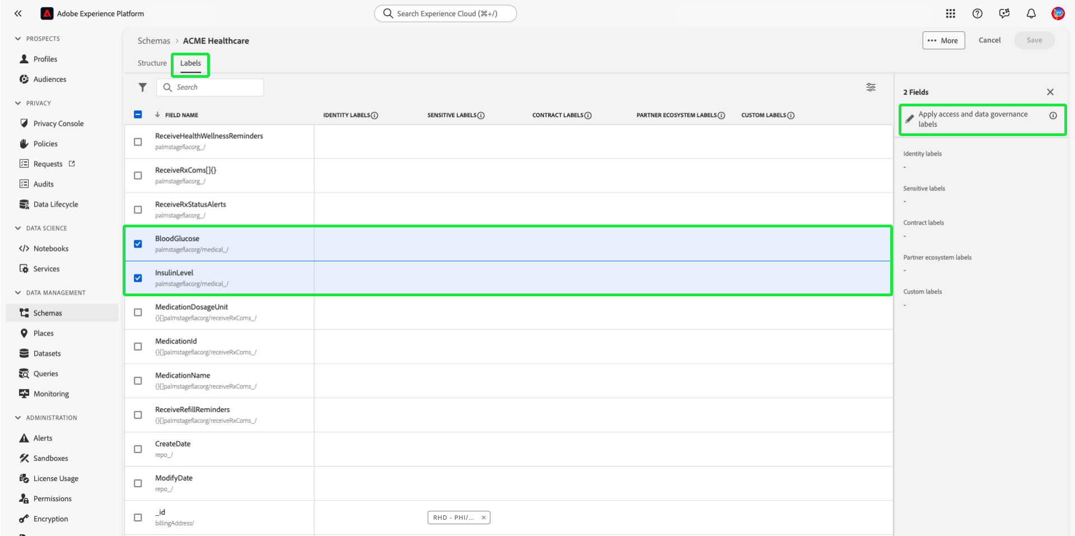1075x536 pixels.
Task: Click the info icon beside Apply labels
Action: pos(1053,115)
